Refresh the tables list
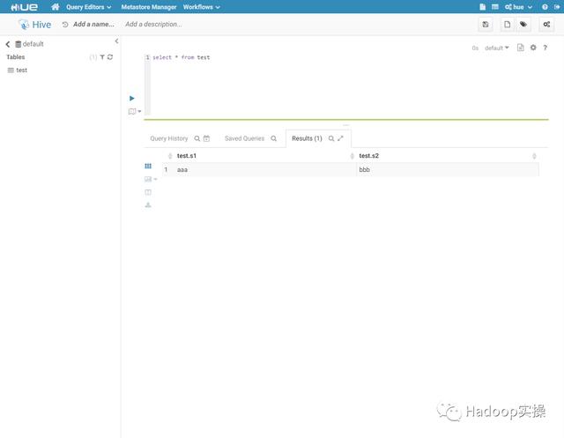 pyautogui.click(x=110, y=56)
